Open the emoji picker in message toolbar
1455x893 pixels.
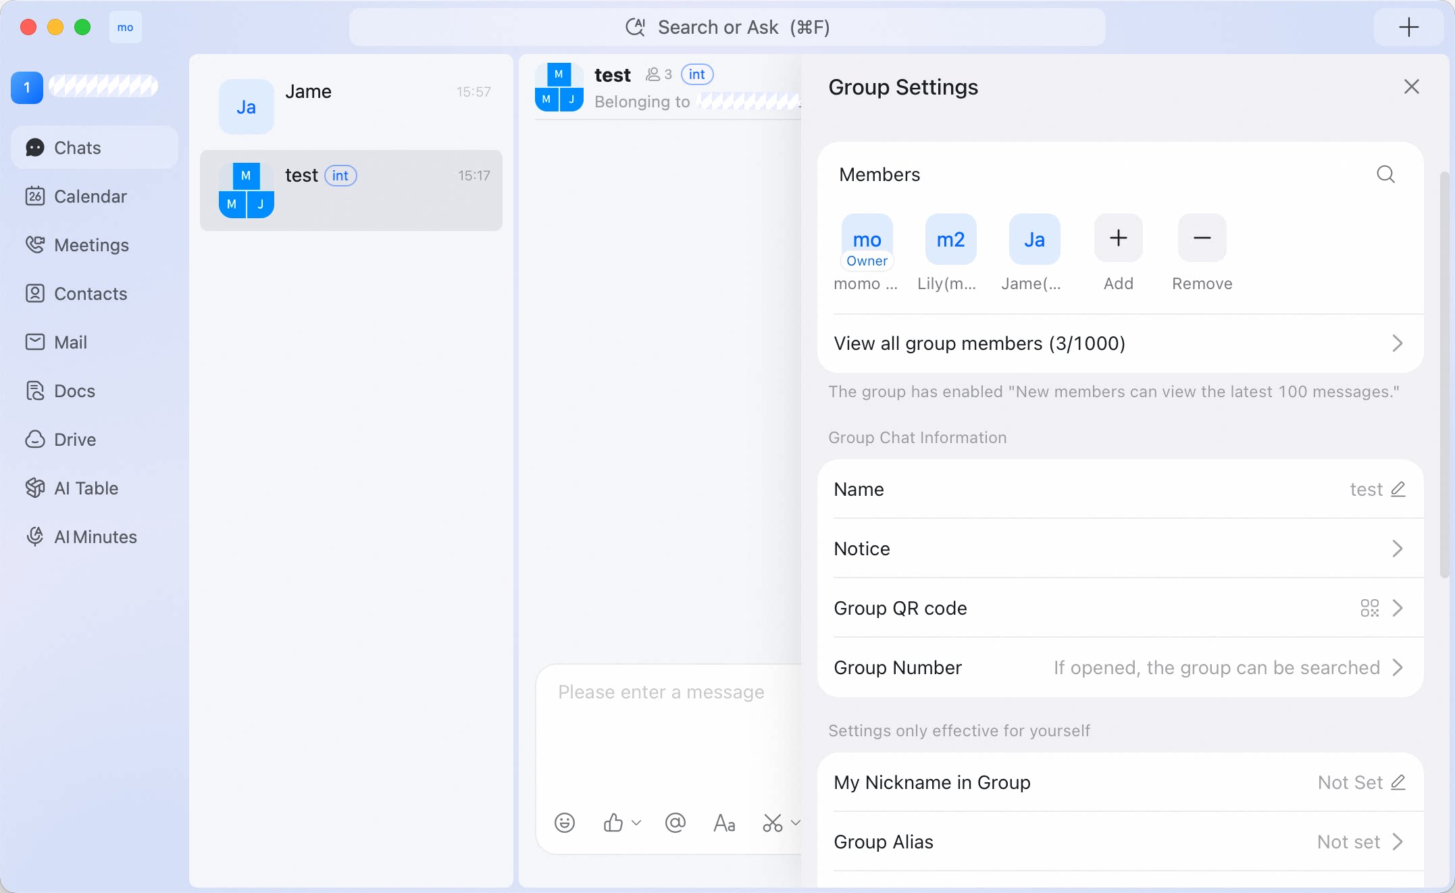tap(565, 822)
